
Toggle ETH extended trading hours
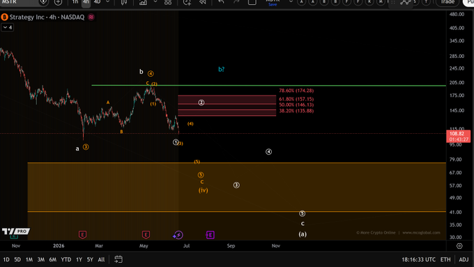point(445,259)
